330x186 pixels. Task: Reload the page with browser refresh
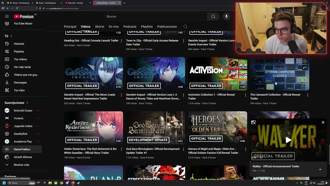click(x=17, y=8)
